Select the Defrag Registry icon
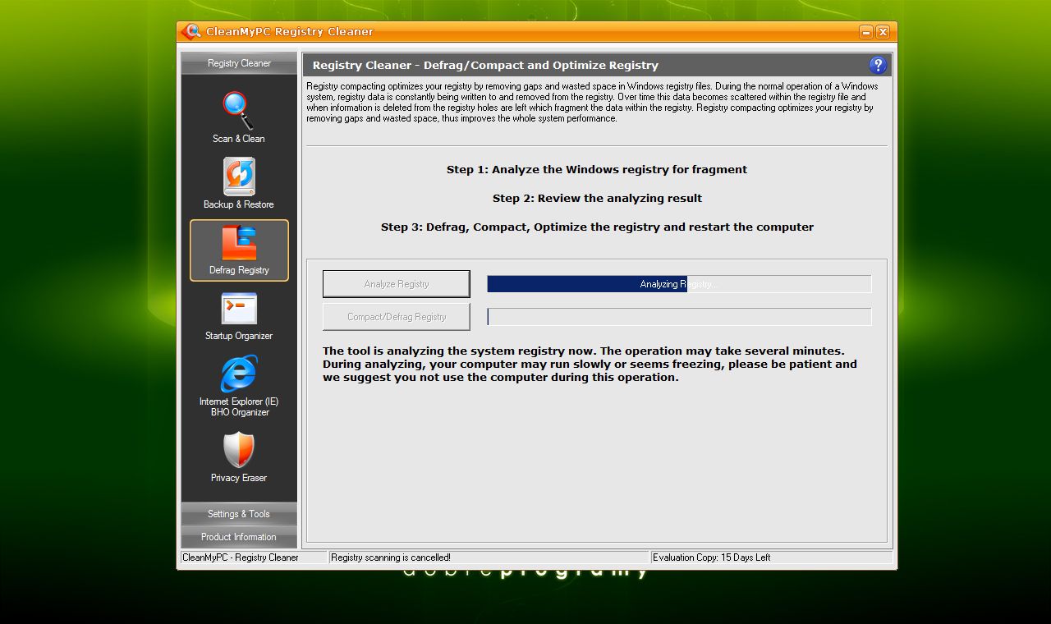This screenshot has width=1051, height=624. coord(239,243)
